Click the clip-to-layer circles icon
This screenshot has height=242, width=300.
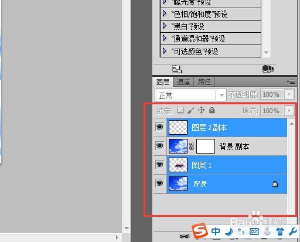click(x=268, y=69)
